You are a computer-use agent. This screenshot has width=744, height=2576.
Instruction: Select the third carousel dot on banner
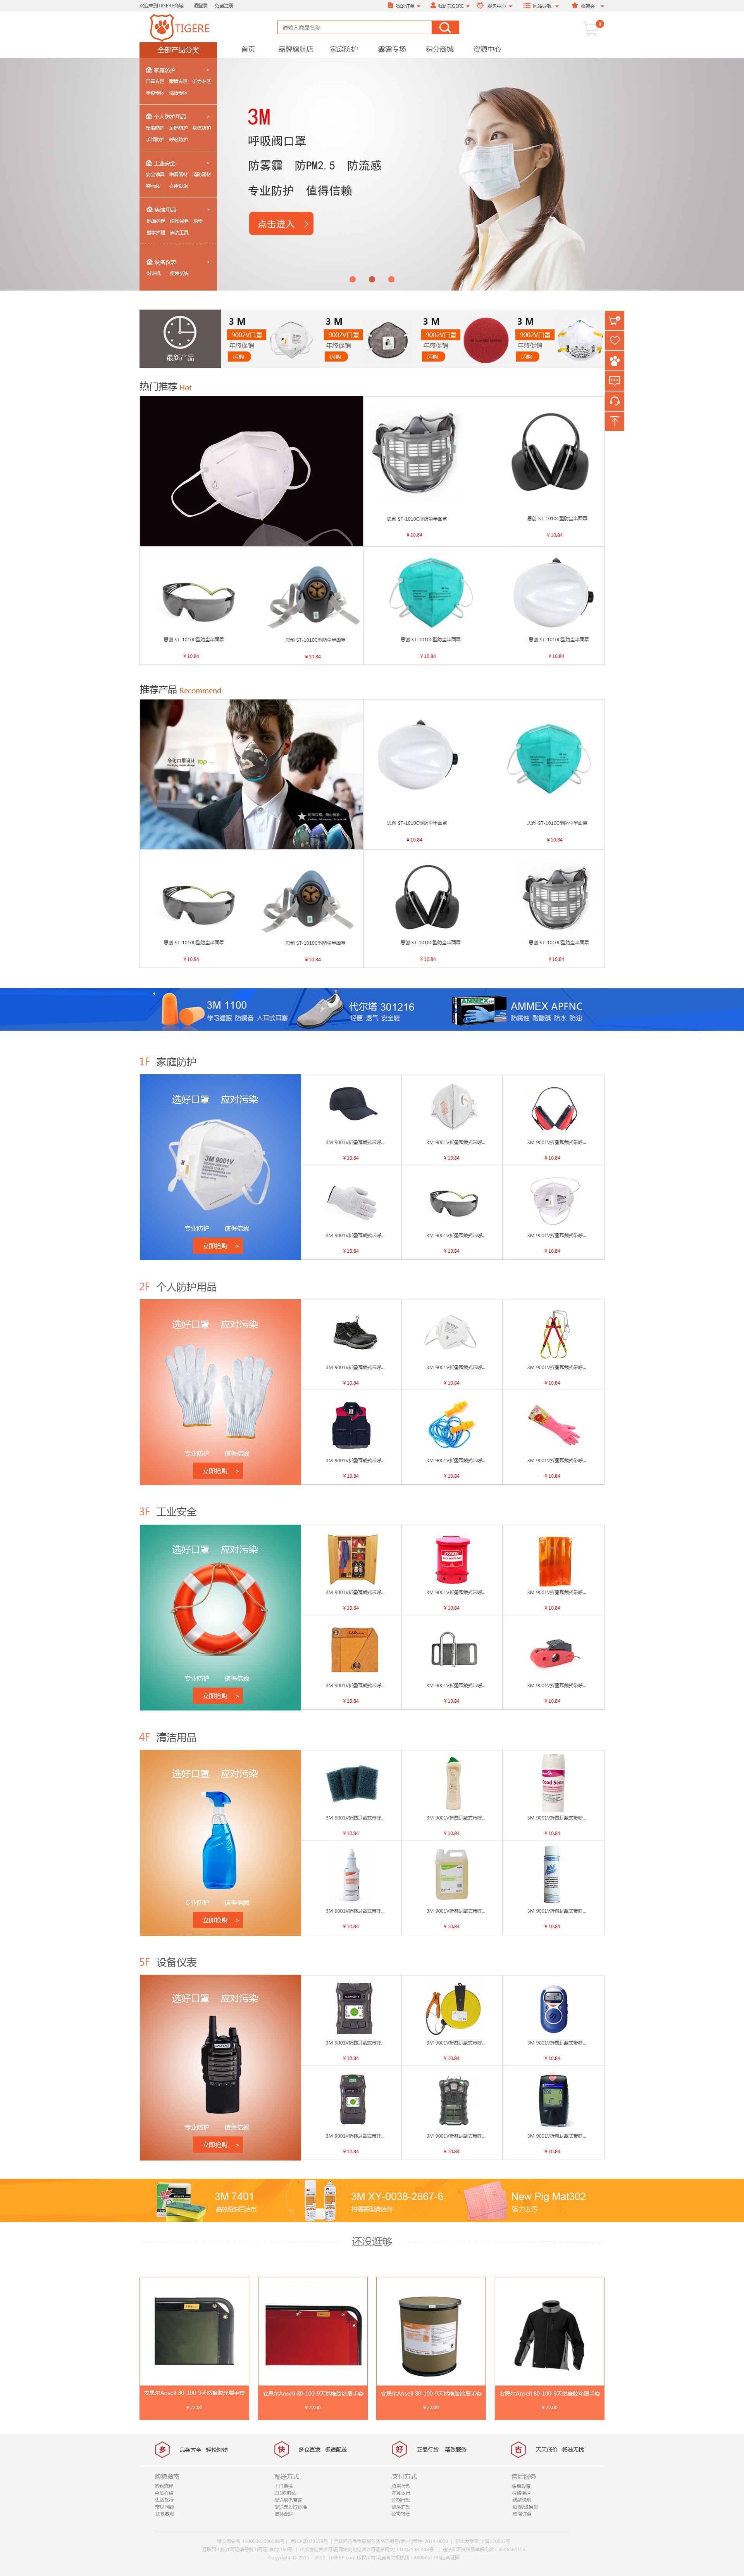391,279
